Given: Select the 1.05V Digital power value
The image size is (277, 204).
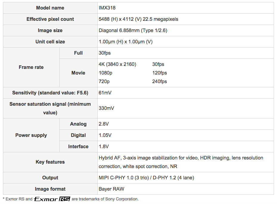Looking at the screenshot, I should point(105,135).
